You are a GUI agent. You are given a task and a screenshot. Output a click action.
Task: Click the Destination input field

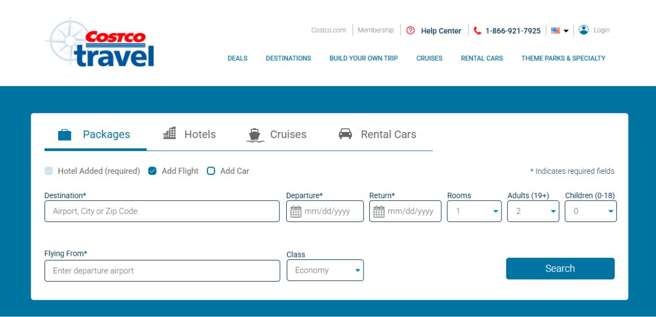pos(162,211)
